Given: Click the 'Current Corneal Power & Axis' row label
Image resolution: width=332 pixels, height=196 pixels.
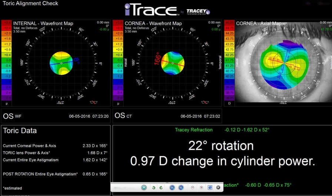Looking at the screenshot, I should coord(29,146).
